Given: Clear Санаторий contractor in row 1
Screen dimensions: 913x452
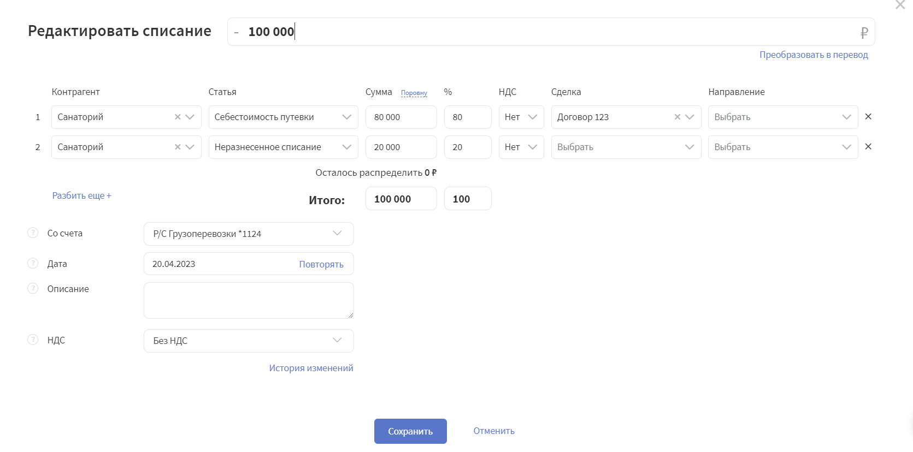Looking at the screenshot, I should point(178,117).
